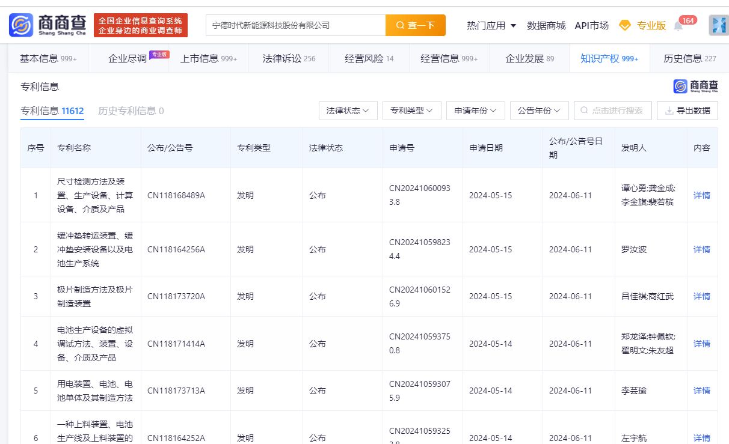Screen dimensions: 729x444
Task: Switch to the 基本信息 tab
Action: coord(48,58)
